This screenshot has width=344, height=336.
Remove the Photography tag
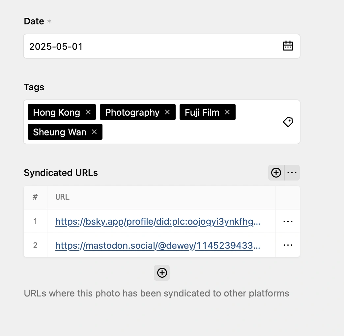click(167, 112)
